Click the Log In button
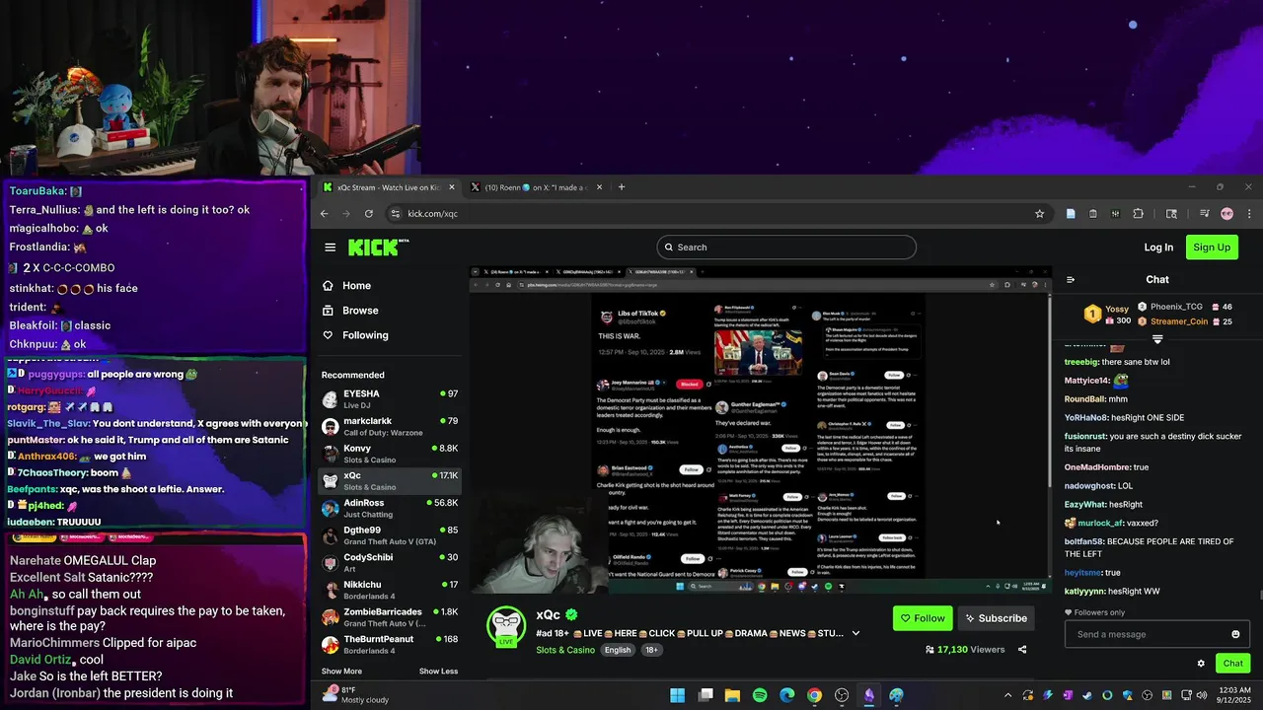Image resolution: width=1263 pixels, height=710 pixels. click(x=1158, y=248)
